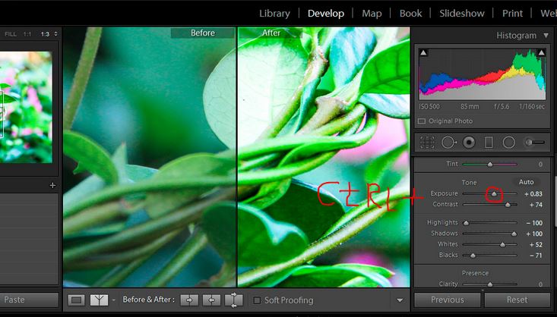Swap Before and After settings

(235, 300)
